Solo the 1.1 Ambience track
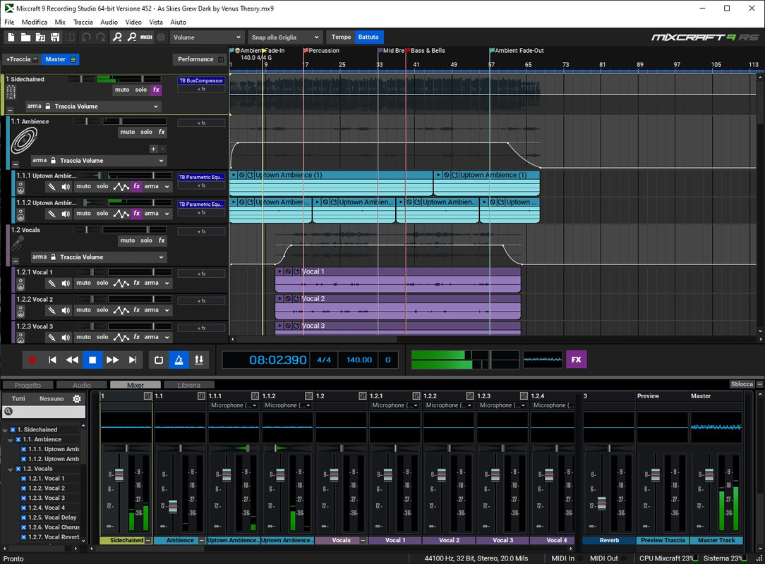Screen dimensions: 765x564 tap(146, 132)
